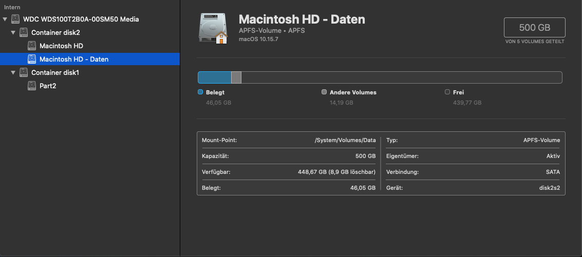582x257 pixels.
Task: Collapse the Container disk2 disclosure triangle
Action: point(13,33)
